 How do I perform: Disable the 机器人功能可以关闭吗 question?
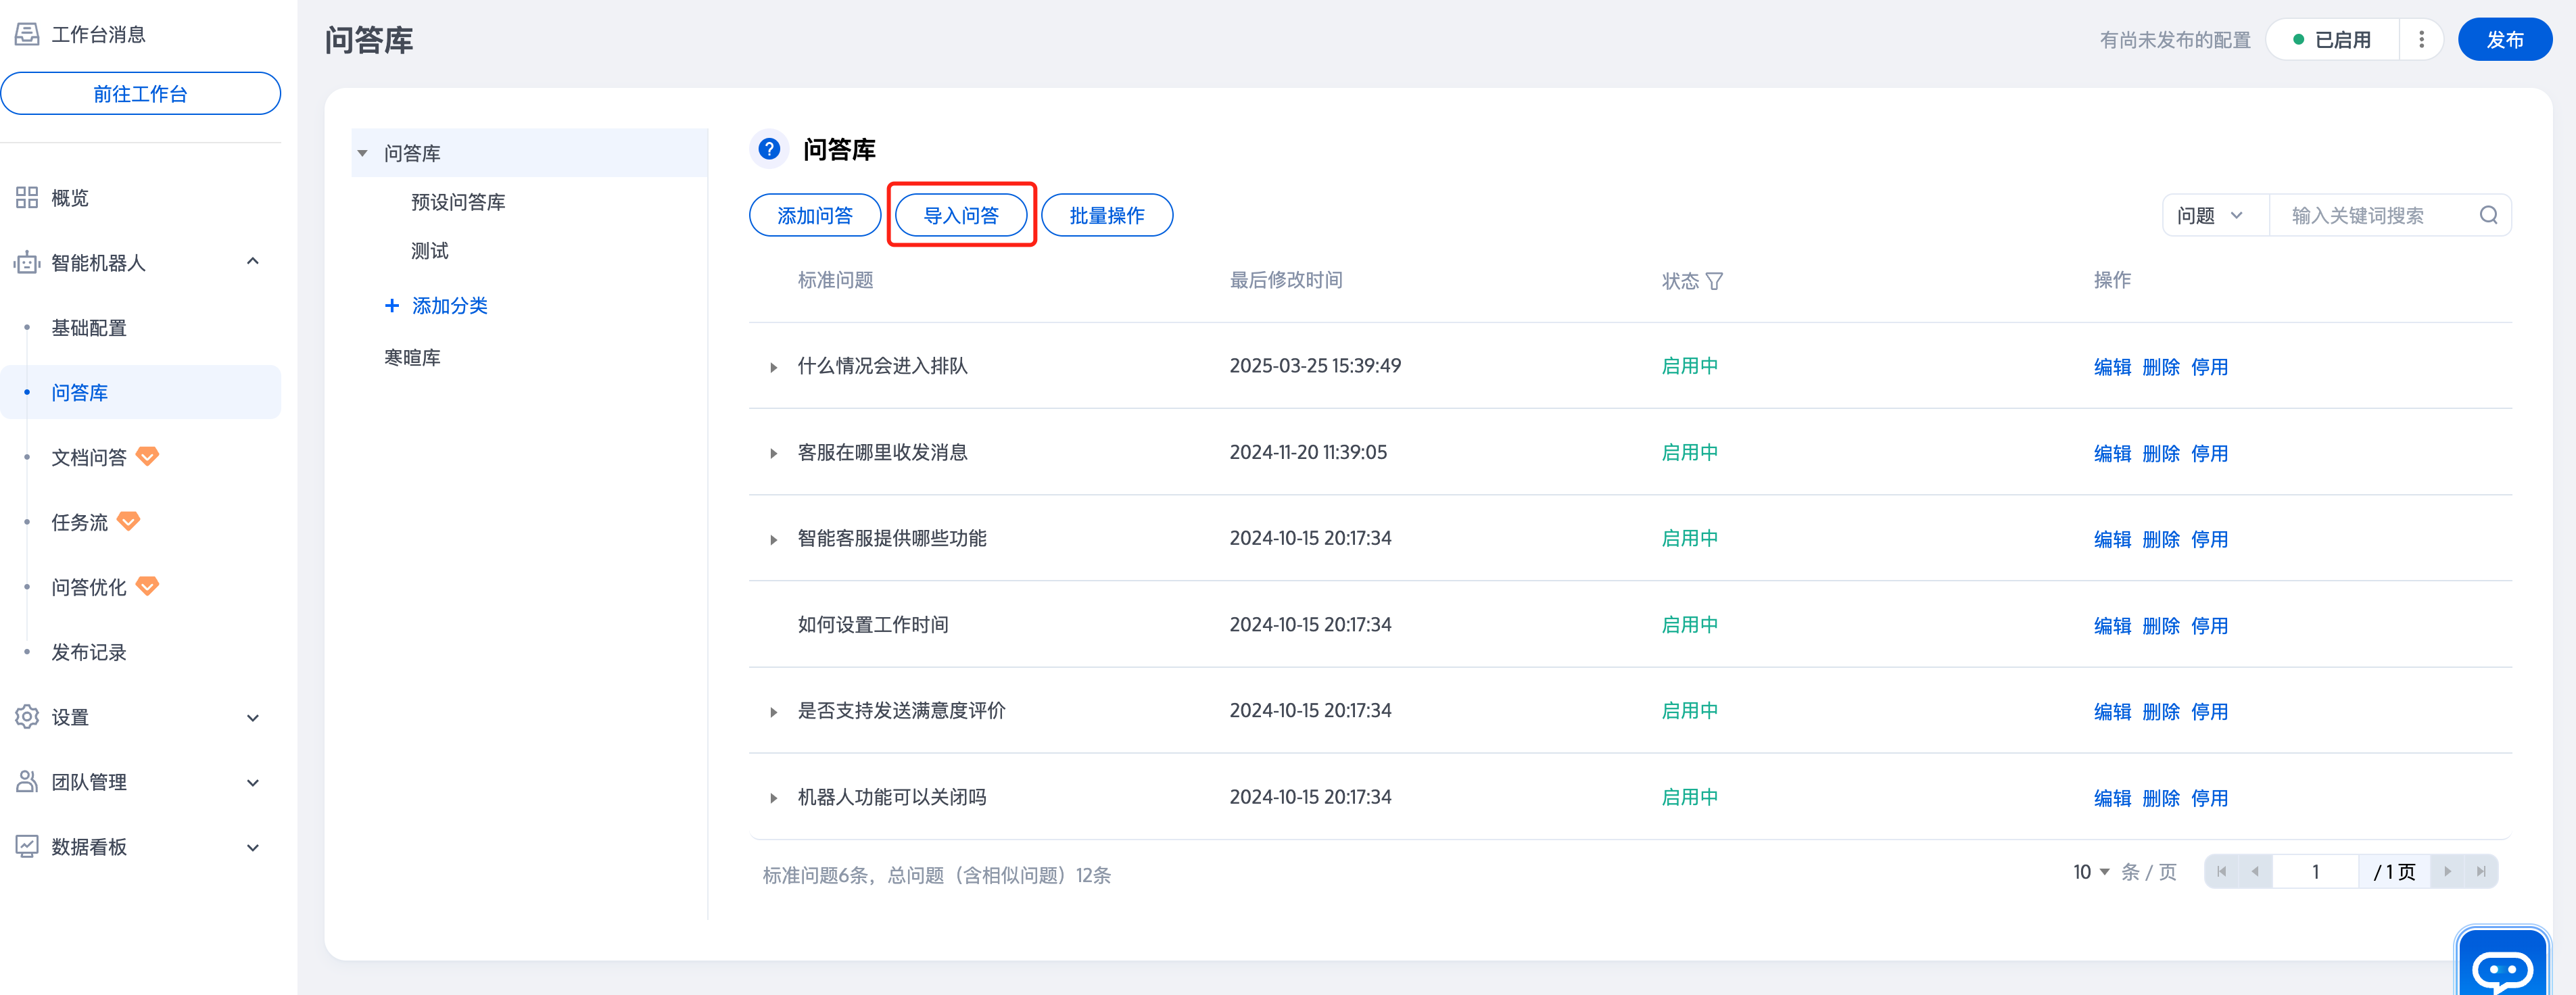coord(2209,798)
